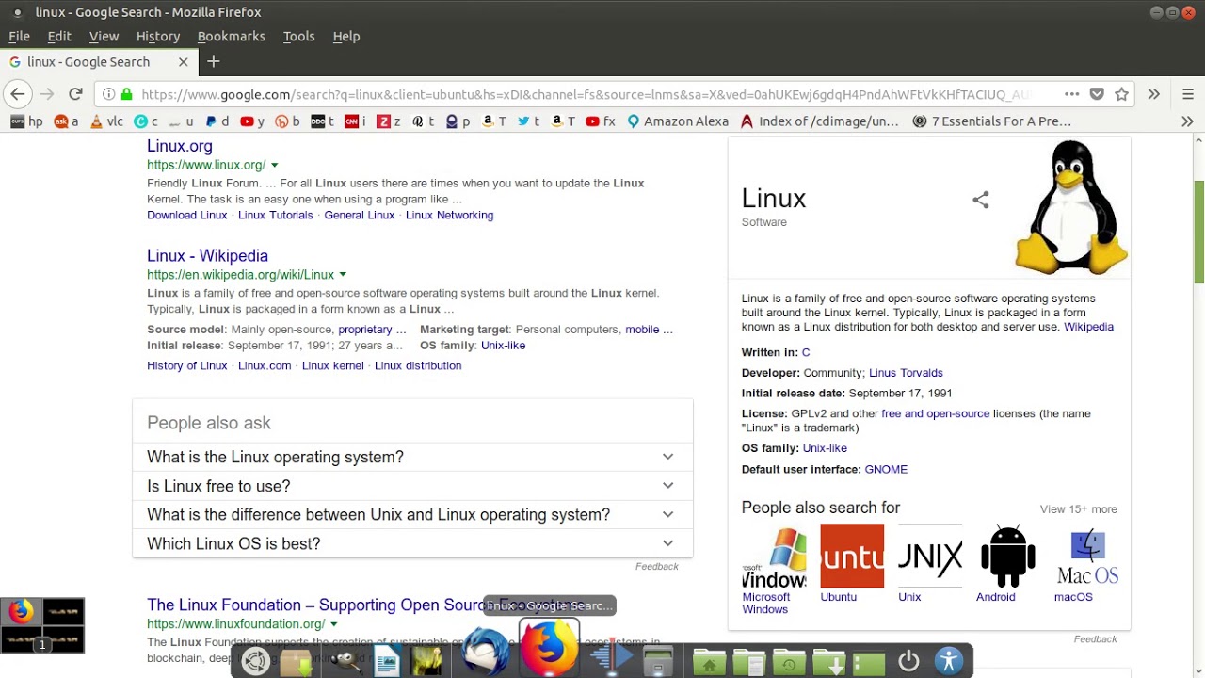Open the Ubuntu logo menu in dock
The width and height of the screenshot is (1205, 678).
pyautogui.click(x=255, y=661)
